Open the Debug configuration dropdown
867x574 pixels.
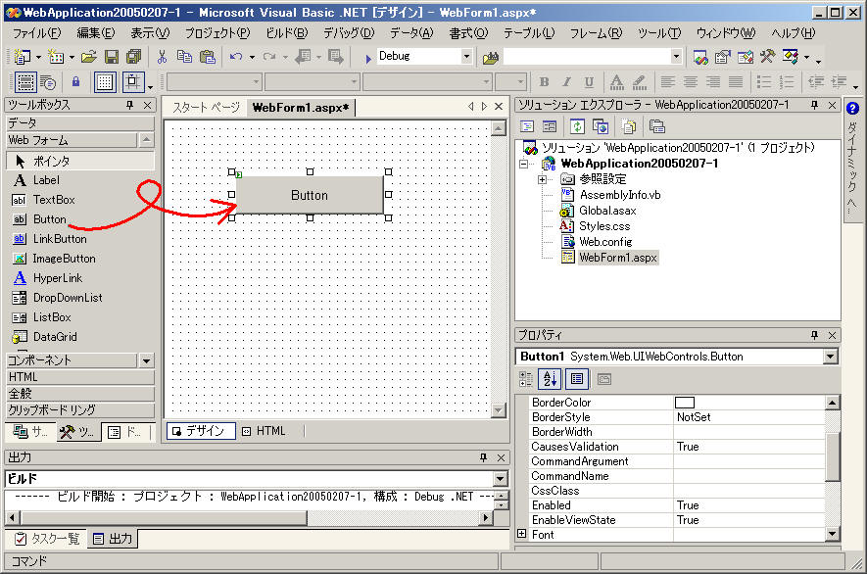[465, 57]
